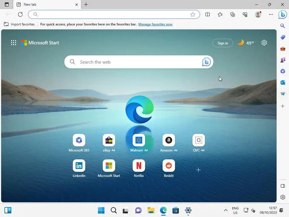Viewport: 289px width, 217px height.
Task: Click the Bing icon in search box
Action: pos(206,62)
